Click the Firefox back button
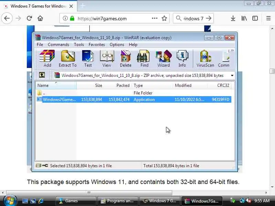 [7, 18]
